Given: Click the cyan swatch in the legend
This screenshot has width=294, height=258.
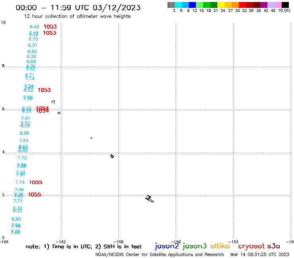Looking at the screenshot, I should coord(178,5).
